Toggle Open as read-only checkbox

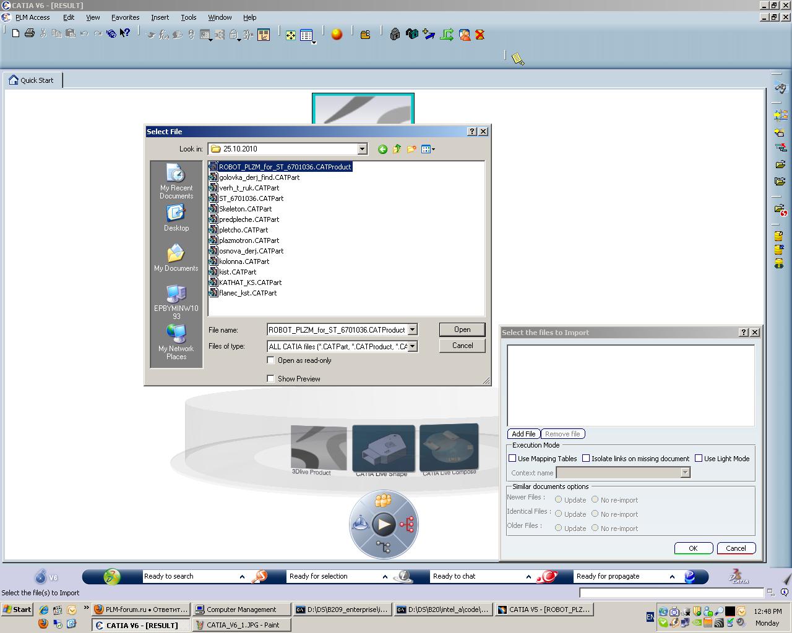tap(270, 360)
